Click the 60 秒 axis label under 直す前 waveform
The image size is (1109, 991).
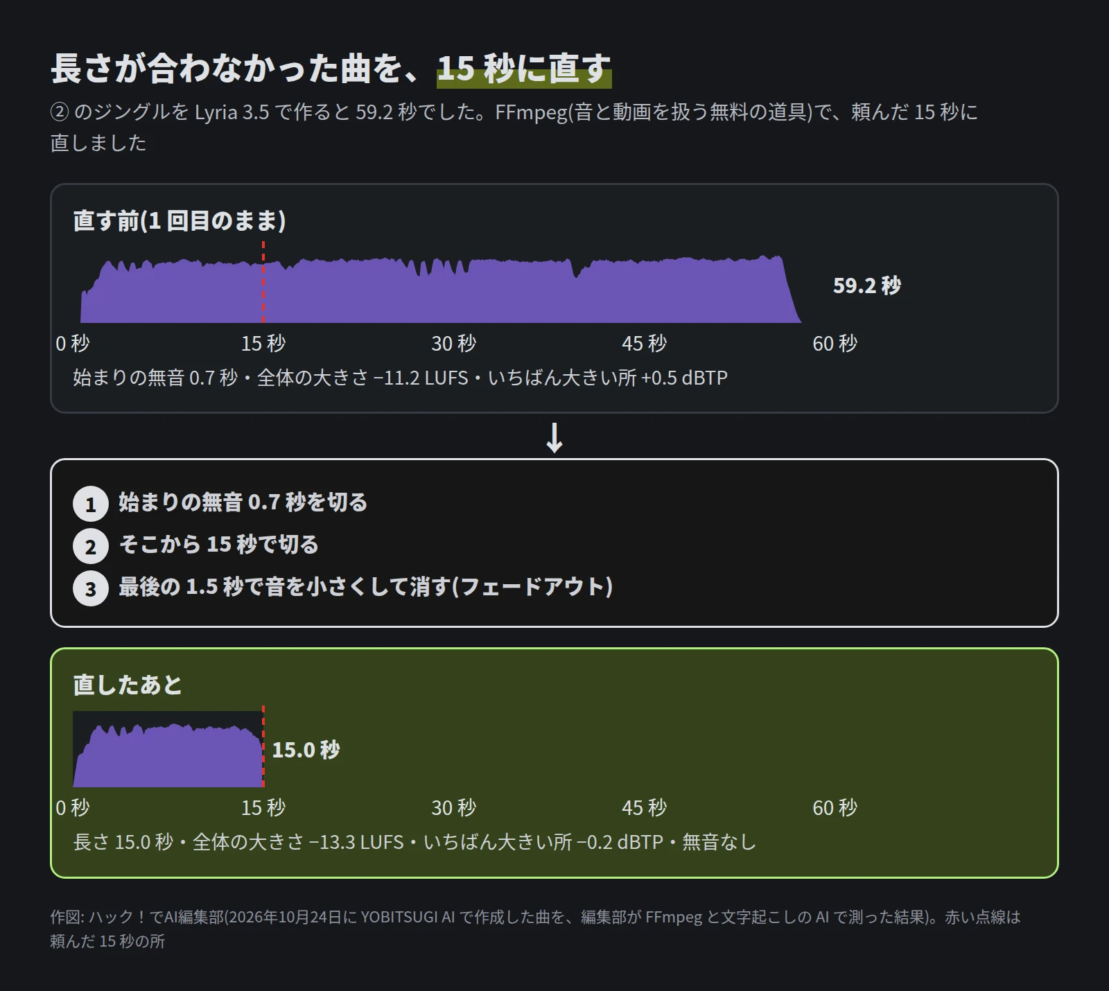click(x=835, y=343)
